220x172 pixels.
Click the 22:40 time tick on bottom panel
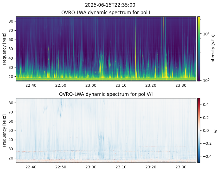[31, 167]
